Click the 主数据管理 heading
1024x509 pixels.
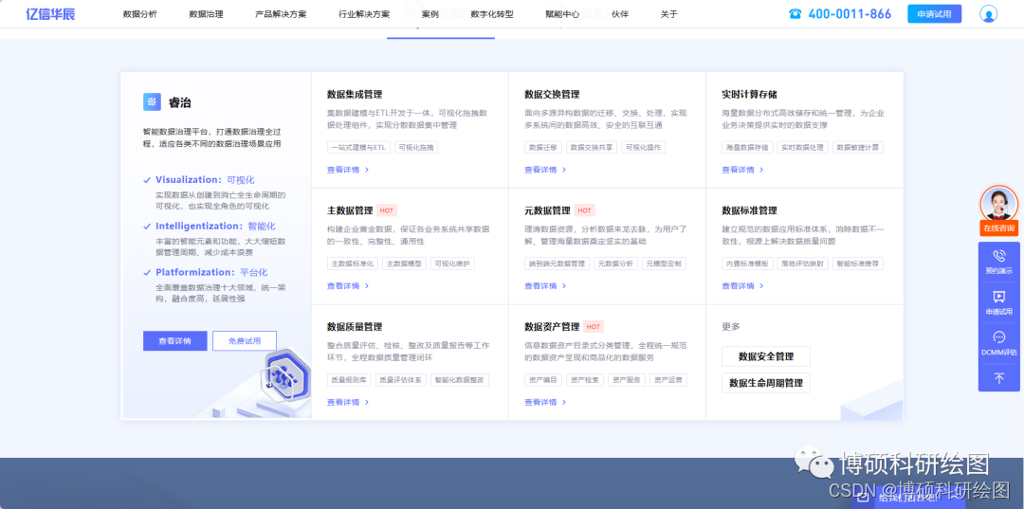coord(350,210)
